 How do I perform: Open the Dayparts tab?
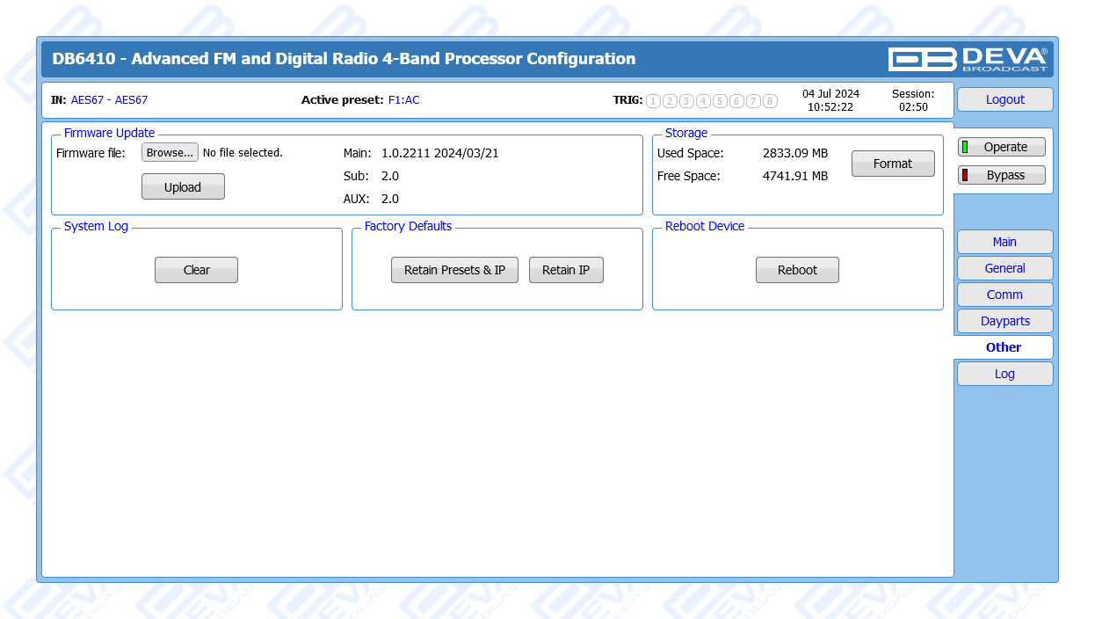pyautogui.click(x=1004, y=321)
